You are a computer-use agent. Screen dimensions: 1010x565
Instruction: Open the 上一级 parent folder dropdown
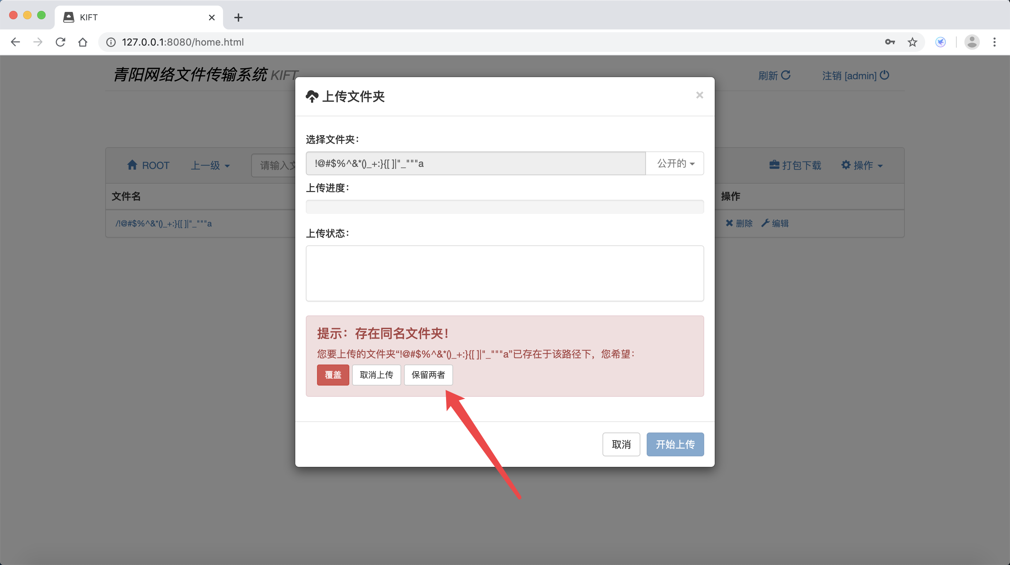210,165
